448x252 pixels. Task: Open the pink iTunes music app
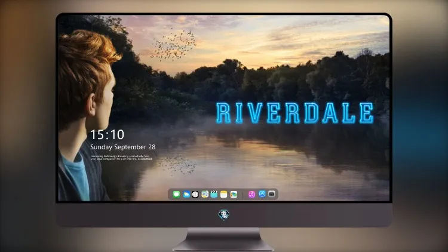[251, 194]
